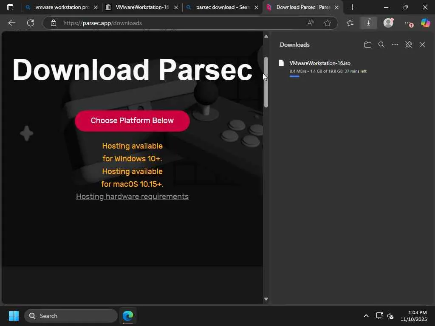
Task: Open the Windows Start menu
Action: [x=14, y=316]
